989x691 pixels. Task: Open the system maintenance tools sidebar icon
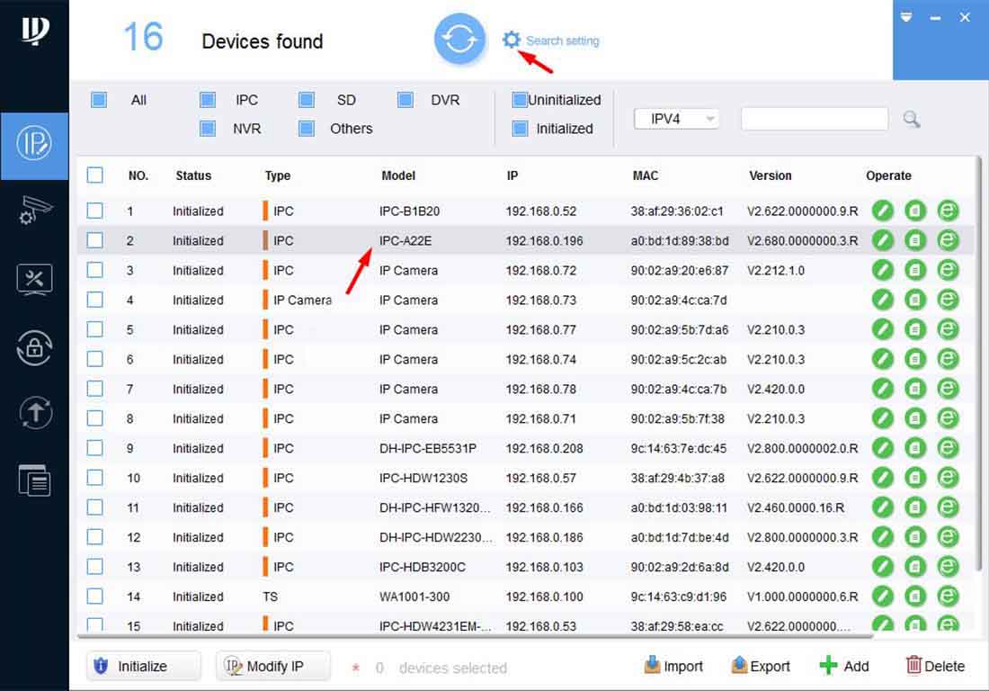tap(34, 280)
